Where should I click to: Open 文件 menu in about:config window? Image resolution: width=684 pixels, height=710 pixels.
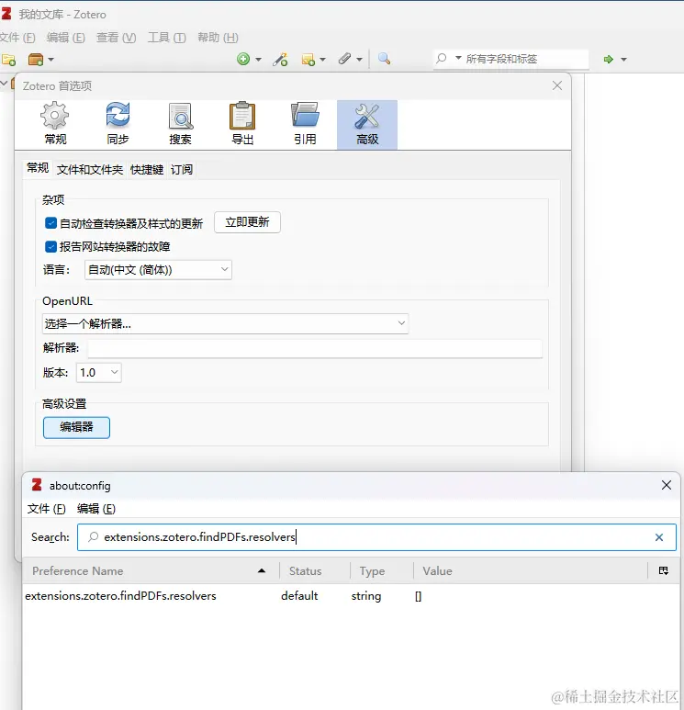point(46,509)
